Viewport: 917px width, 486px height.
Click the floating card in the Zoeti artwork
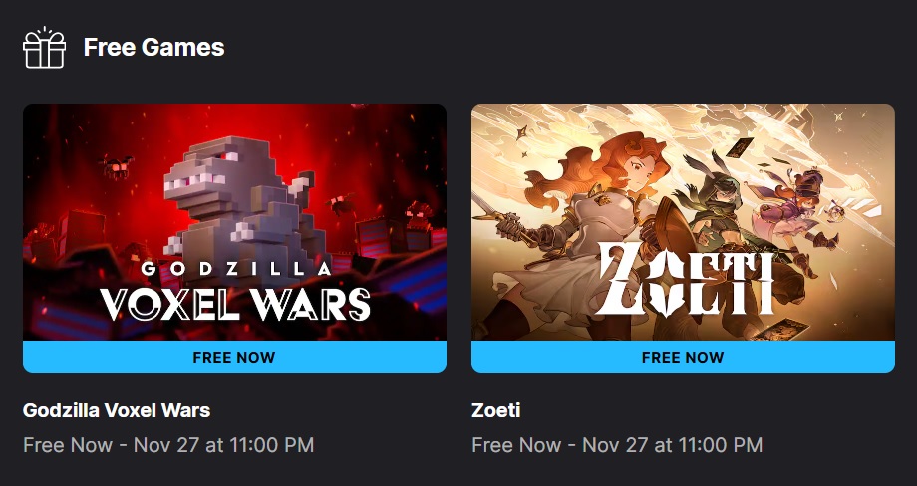click(x=740, y=147)
